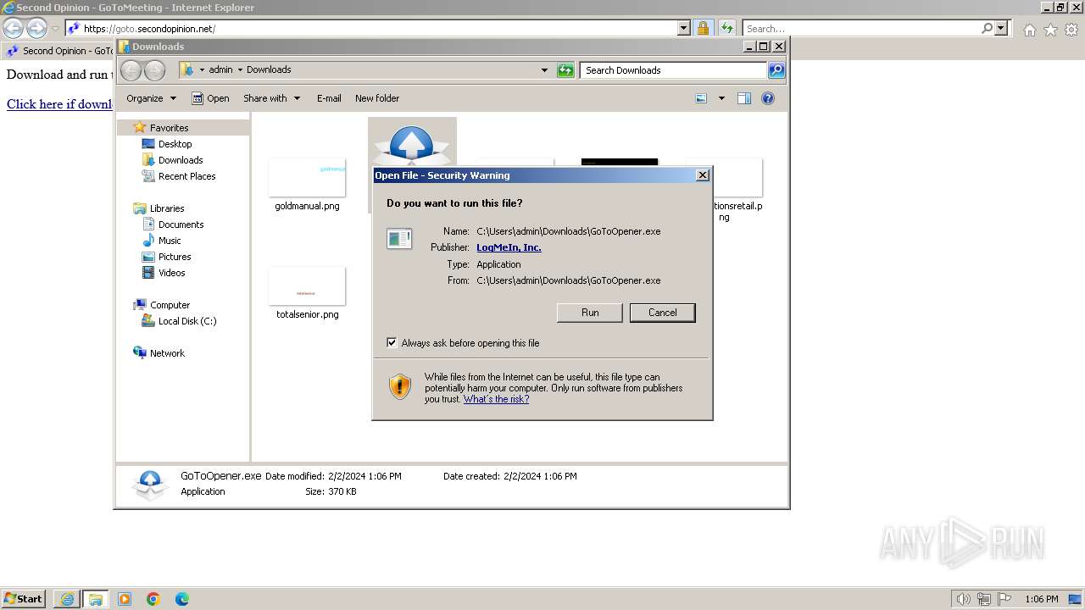Open the Videos library
The height and width of the screenshot is (610, 1085).
[x=171, y=273]
